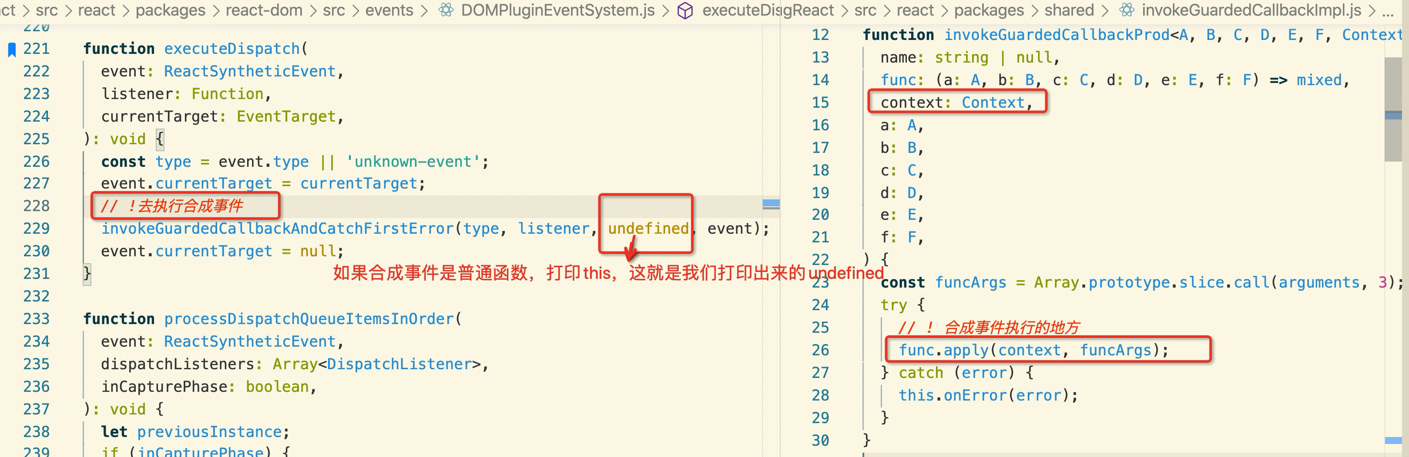
Task: Click the try keyword on line 24
Action: [894, 305]
